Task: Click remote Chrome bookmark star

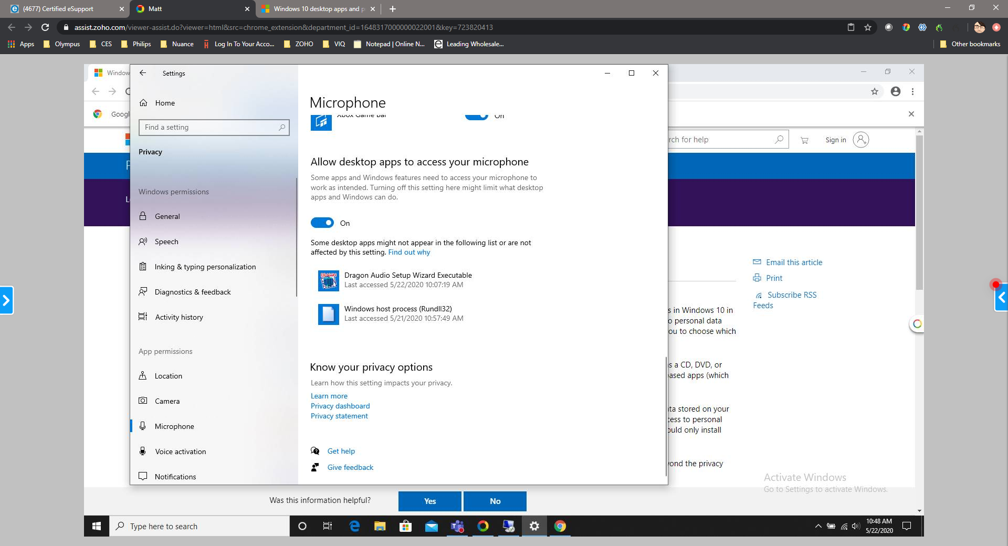Action: click(875, 91)
